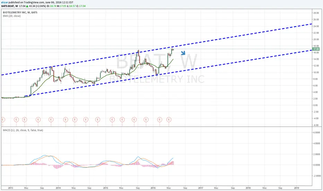The height and width of the screenshot is (191, 323).
Task: Click the 14.00 price axis label
Action: pyautogui.click(x=316, y=59)
